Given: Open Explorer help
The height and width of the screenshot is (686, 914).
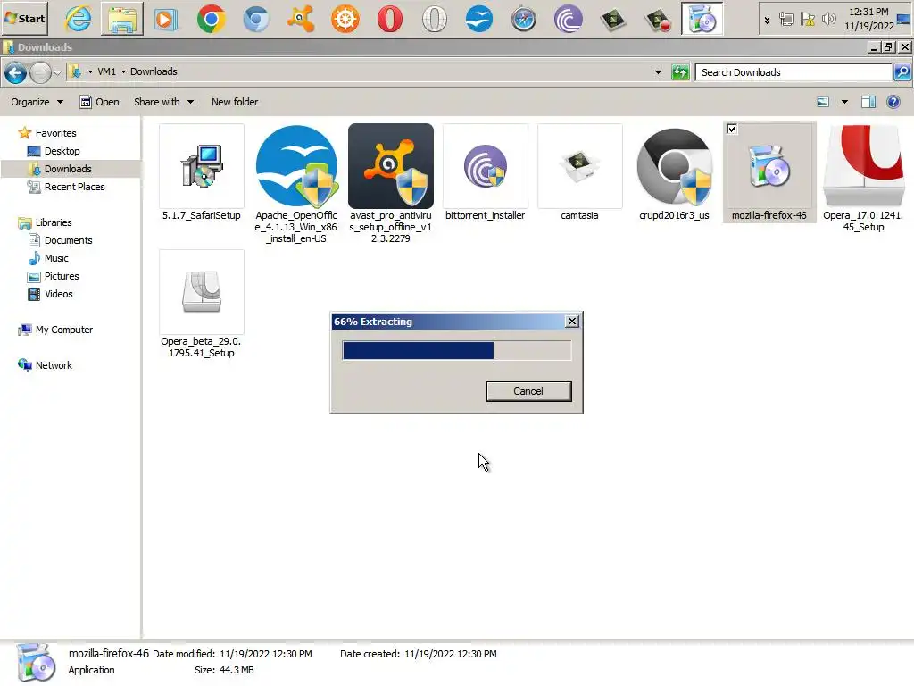Looking at the screenshot, I should point(893,102).
